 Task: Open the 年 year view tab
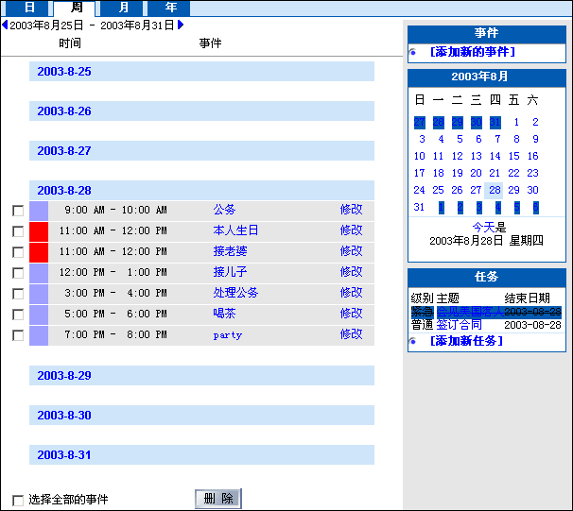point(170,8)
